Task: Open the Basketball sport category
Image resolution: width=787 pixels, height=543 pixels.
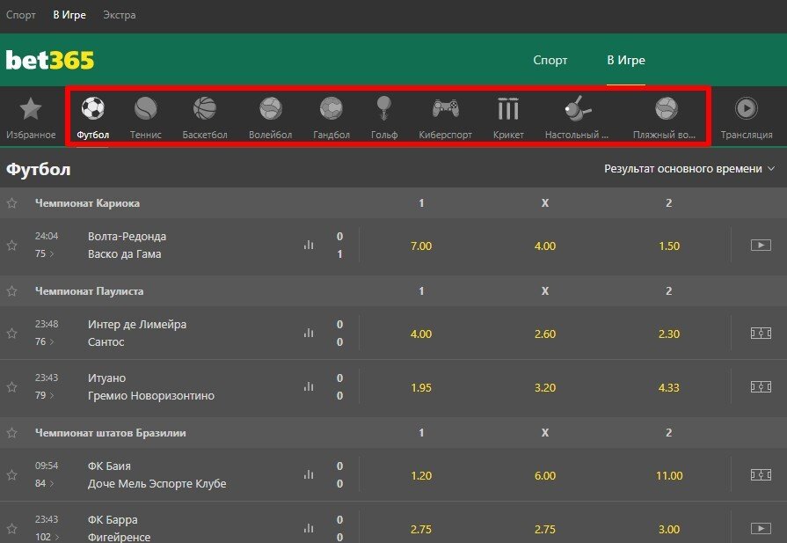Action: [204, 109]
